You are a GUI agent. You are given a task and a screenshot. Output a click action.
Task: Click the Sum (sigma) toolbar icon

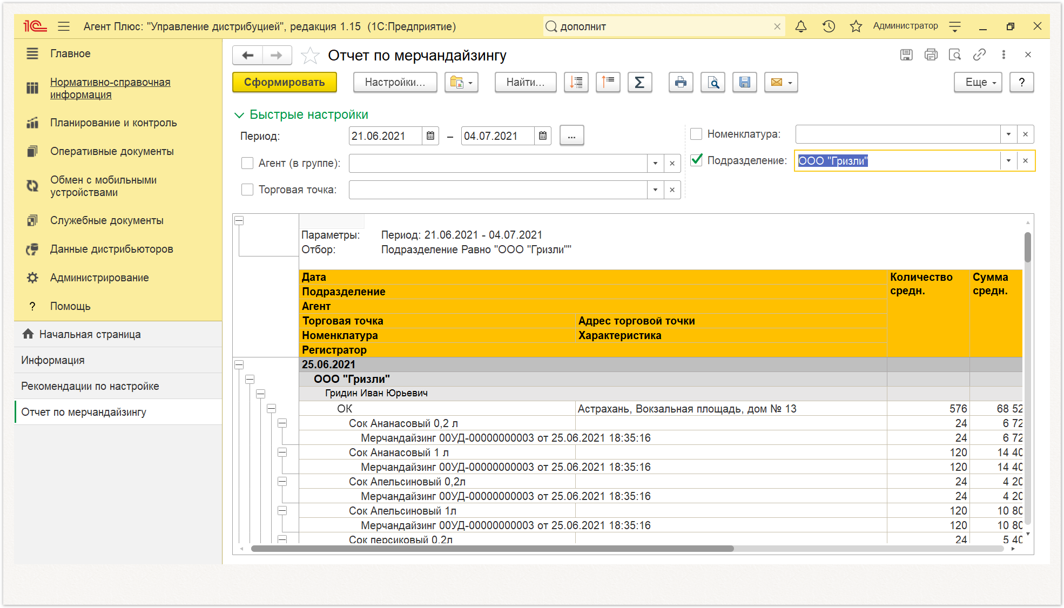[639, 83]
